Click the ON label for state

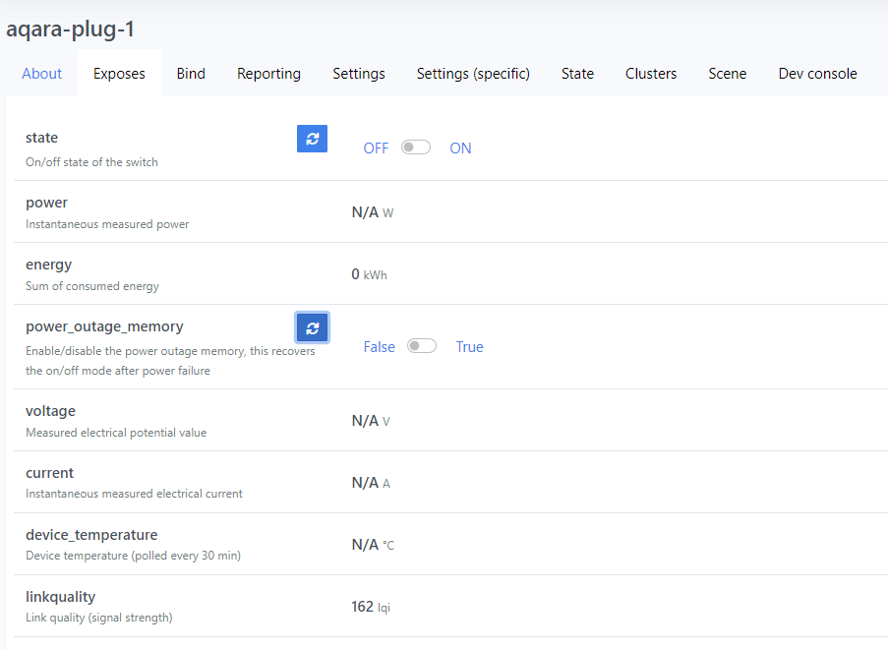point(460,148)
